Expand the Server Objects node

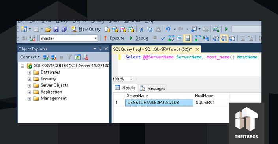29,86
